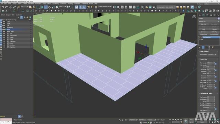
Task: Click the UVW Map modifier button
Action: click(x=214, y=32)
